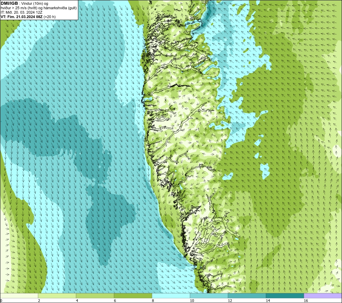The image size is (342, 303).
Task: Click the 12–14 m/s teal legend swatch
Action: [247, 296]
